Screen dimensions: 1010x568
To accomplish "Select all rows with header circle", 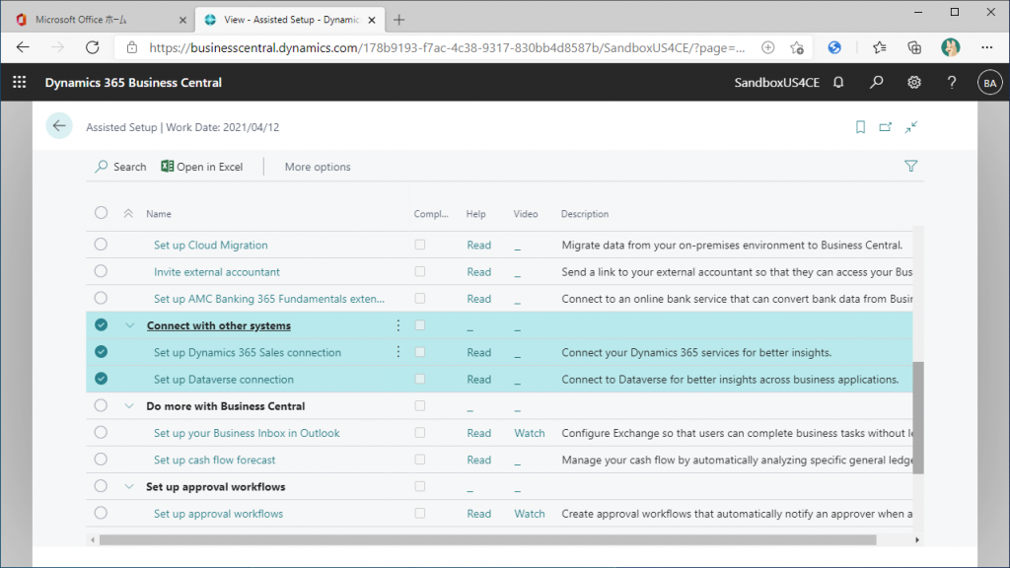I will tap(102, 213).
